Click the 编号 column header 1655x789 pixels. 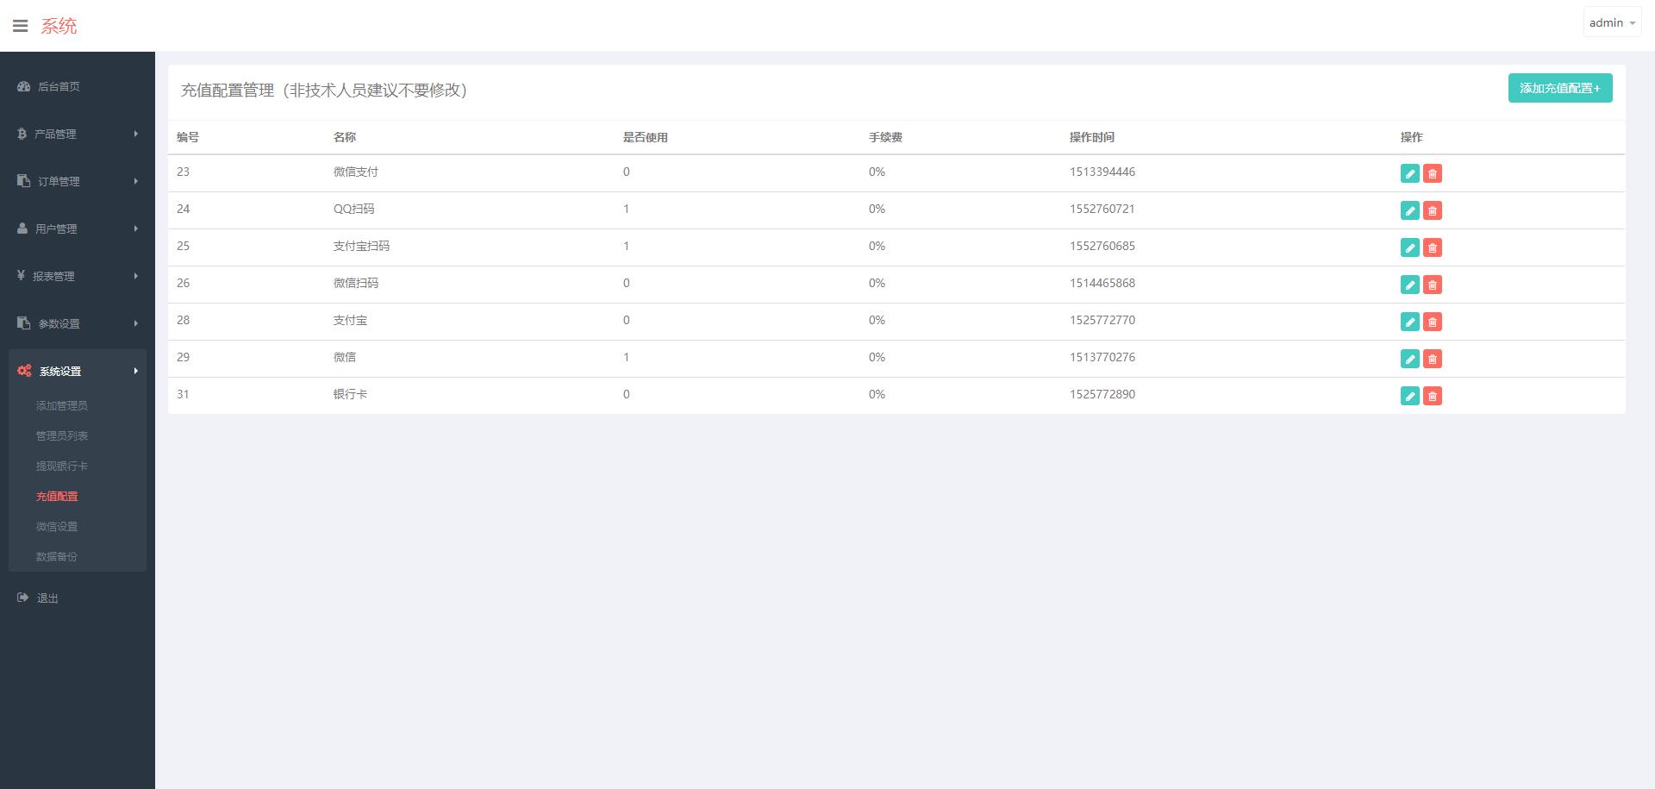(x=188, y=137)
